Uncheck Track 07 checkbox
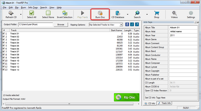The width and height of the screenshot is (201, 111). (4, 51)
